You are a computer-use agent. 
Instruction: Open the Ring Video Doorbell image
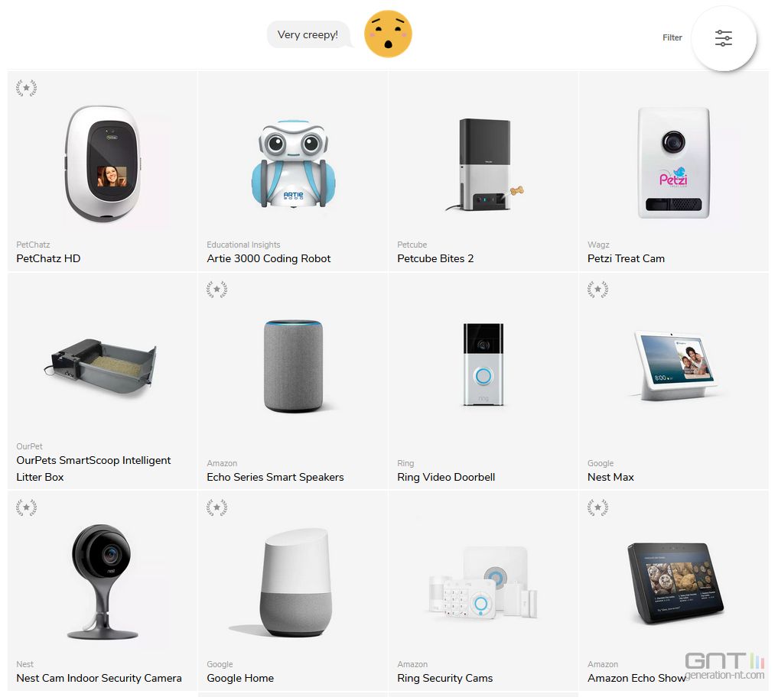pos(483,364)
